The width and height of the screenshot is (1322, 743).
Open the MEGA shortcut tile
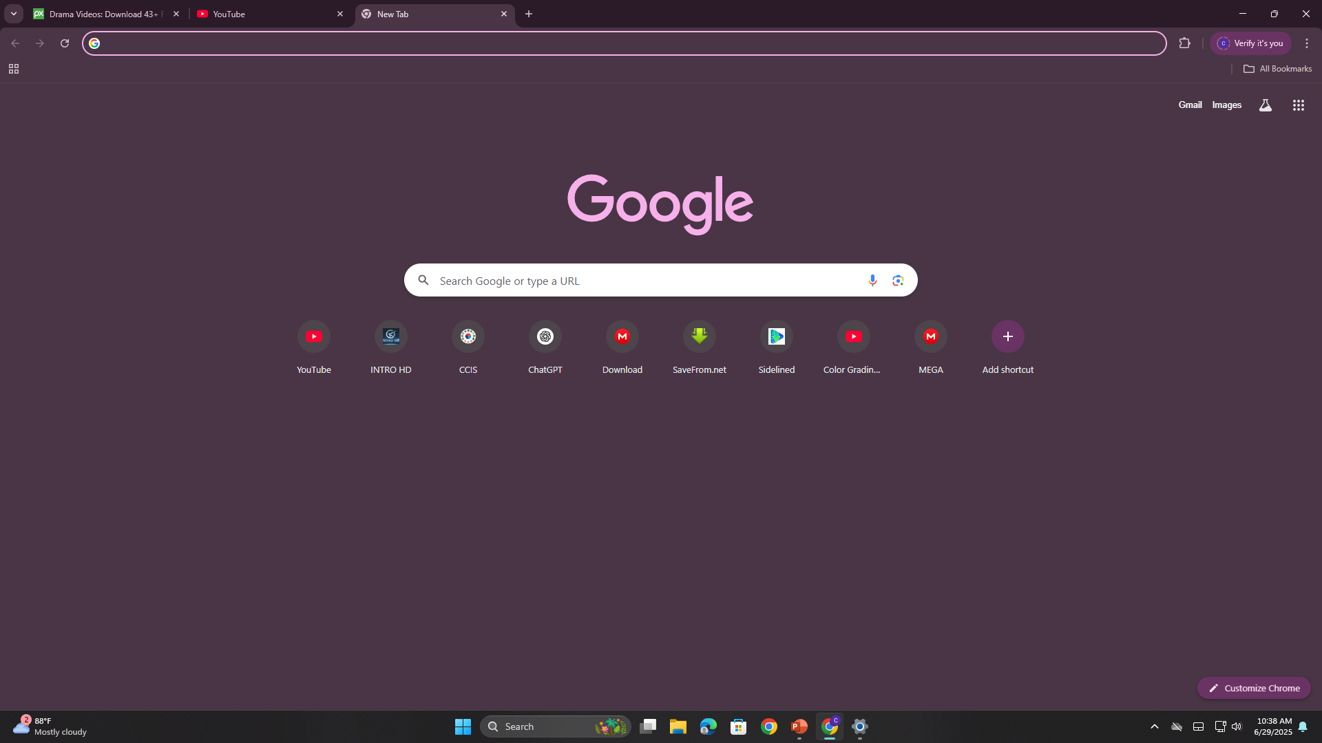[931, 347]
